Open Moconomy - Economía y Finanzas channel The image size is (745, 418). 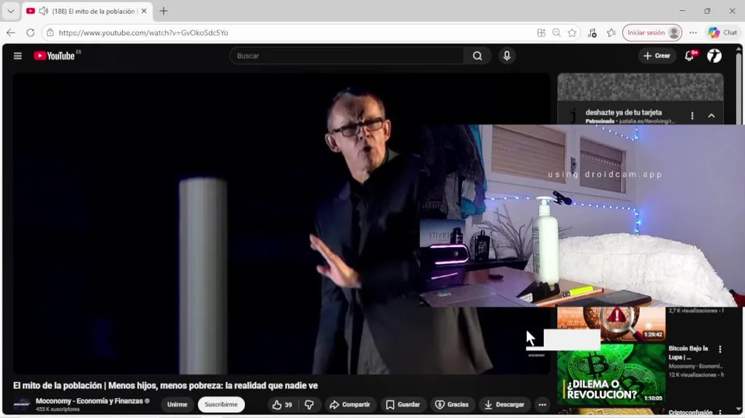(89, 401)
